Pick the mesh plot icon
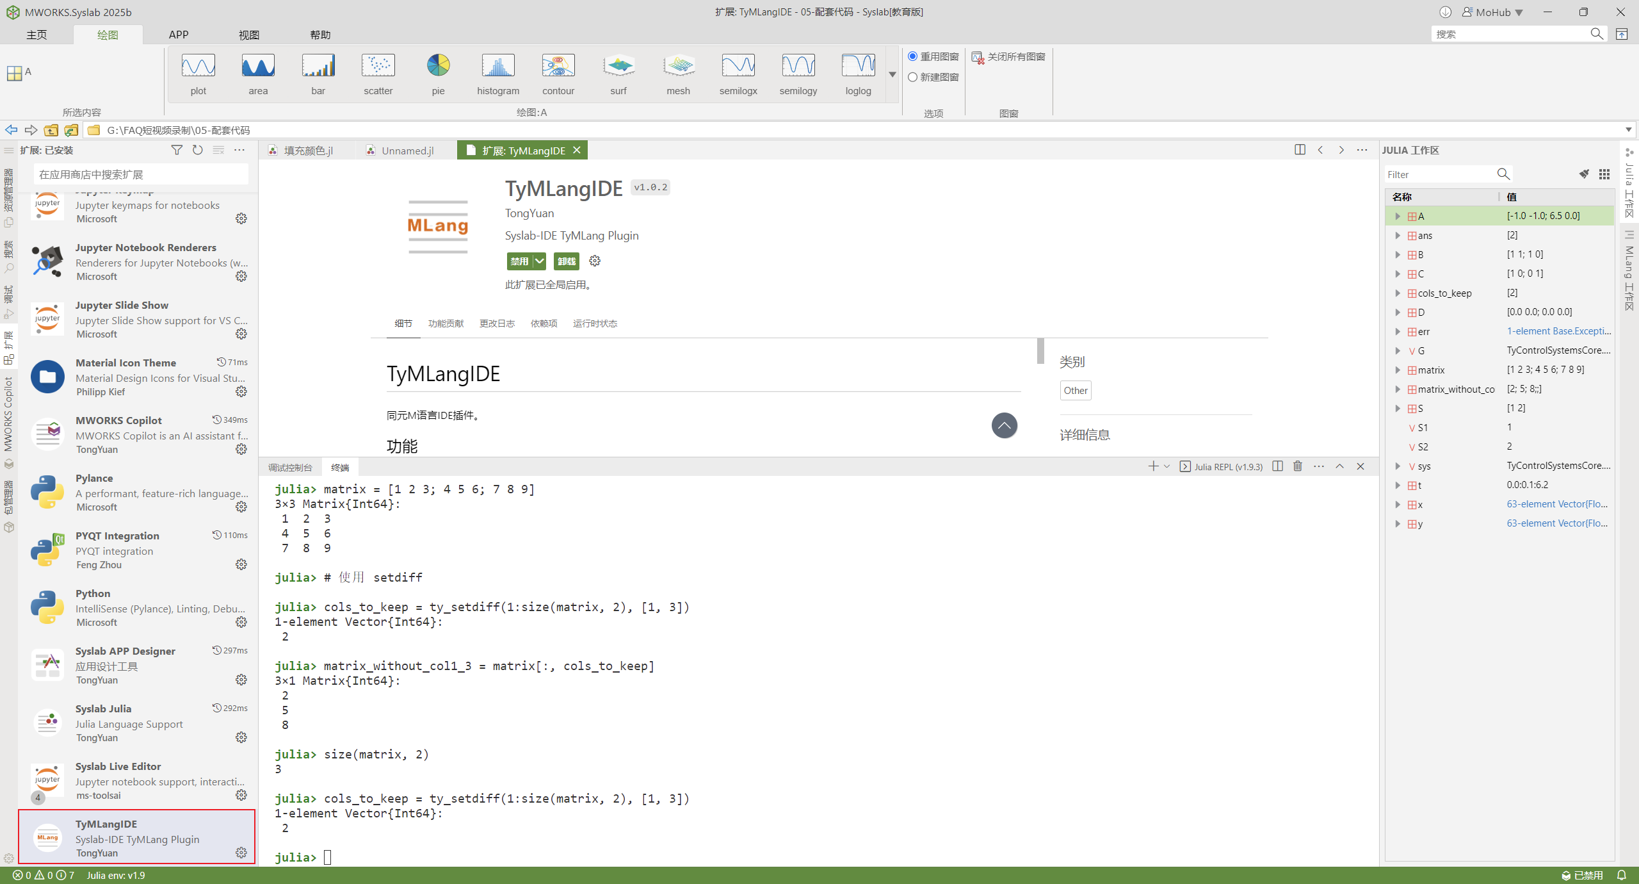 [679, 74]
